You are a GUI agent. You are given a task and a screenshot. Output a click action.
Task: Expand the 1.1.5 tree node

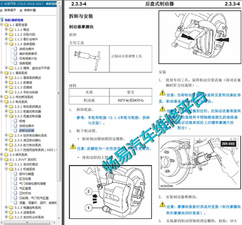6,68
